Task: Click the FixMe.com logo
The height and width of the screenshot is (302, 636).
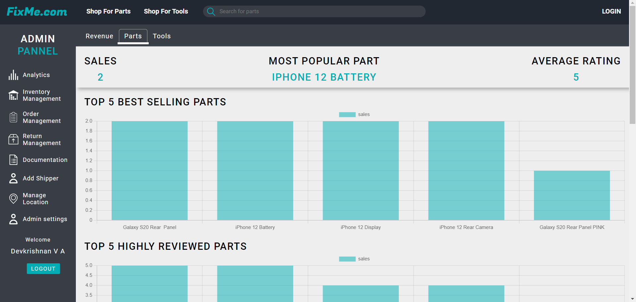Action: (x=36, y=11)
